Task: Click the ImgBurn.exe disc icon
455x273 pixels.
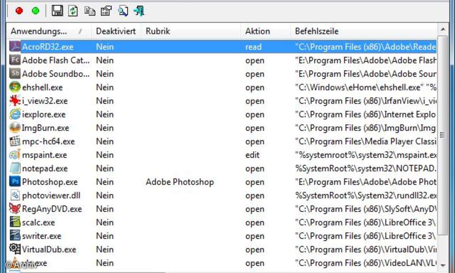Action: (15, 128)
